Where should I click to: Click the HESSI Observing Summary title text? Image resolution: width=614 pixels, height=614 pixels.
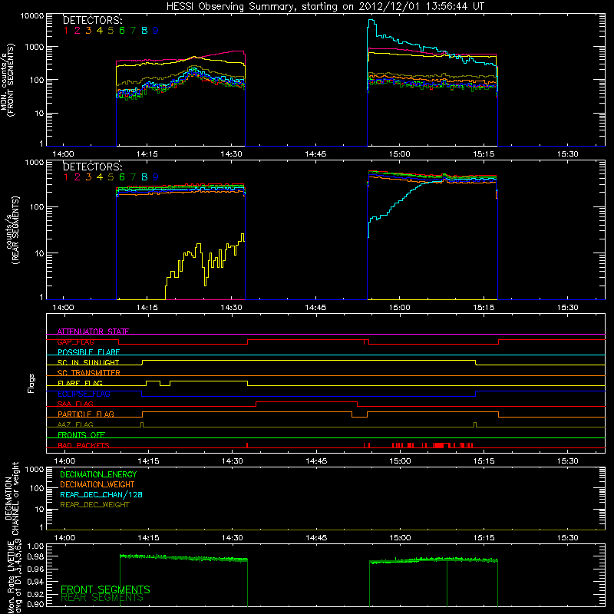pyautogui.click(x=325, y=7)
